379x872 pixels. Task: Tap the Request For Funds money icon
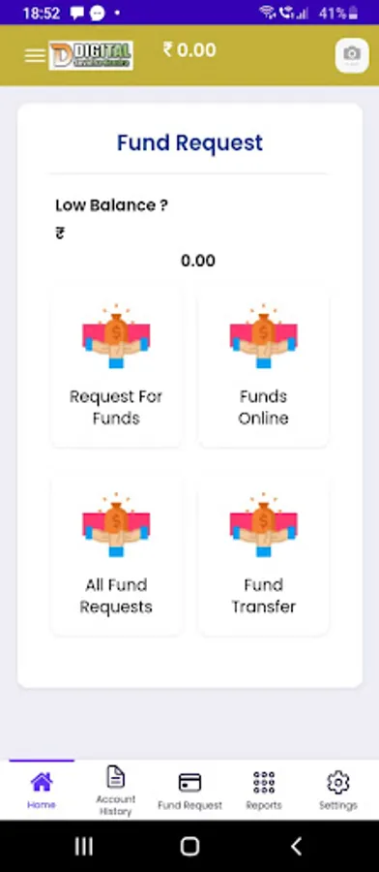coord(116,336)
